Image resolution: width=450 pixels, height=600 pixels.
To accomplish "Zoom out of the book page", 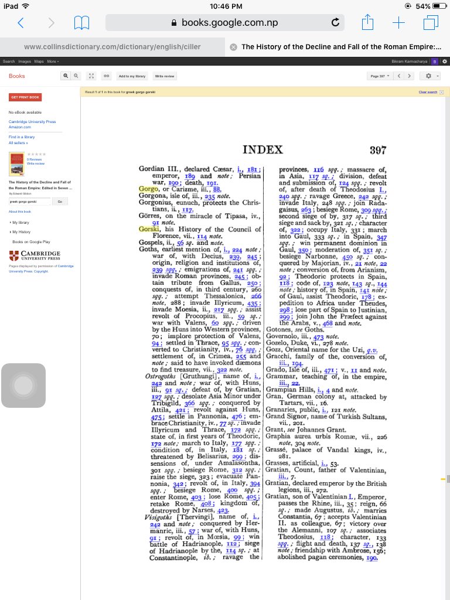I will pyautogui.click(x=76, y=76).
